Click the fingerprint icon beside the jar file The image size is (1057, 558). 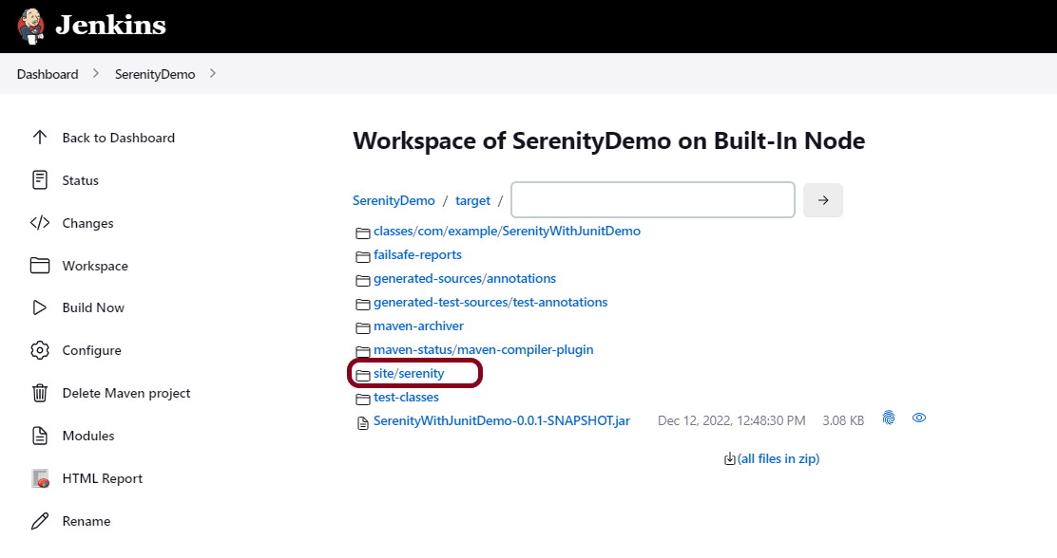[x=889, y=418]
